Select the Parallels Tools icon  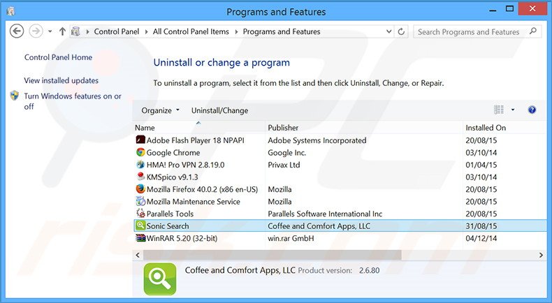(140, 213)
